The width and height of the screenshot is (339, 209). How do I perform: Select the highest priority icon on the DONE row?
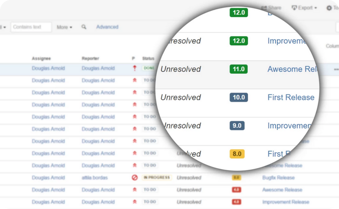[134, 68]
